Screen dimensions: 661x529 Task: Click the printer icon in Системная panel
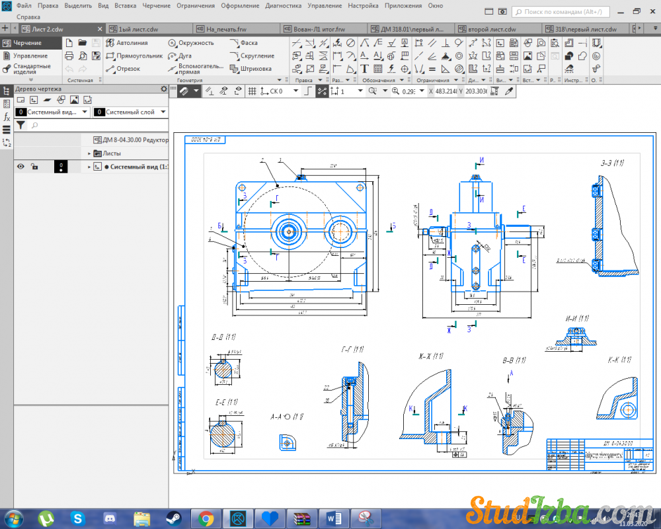point(69,56)
